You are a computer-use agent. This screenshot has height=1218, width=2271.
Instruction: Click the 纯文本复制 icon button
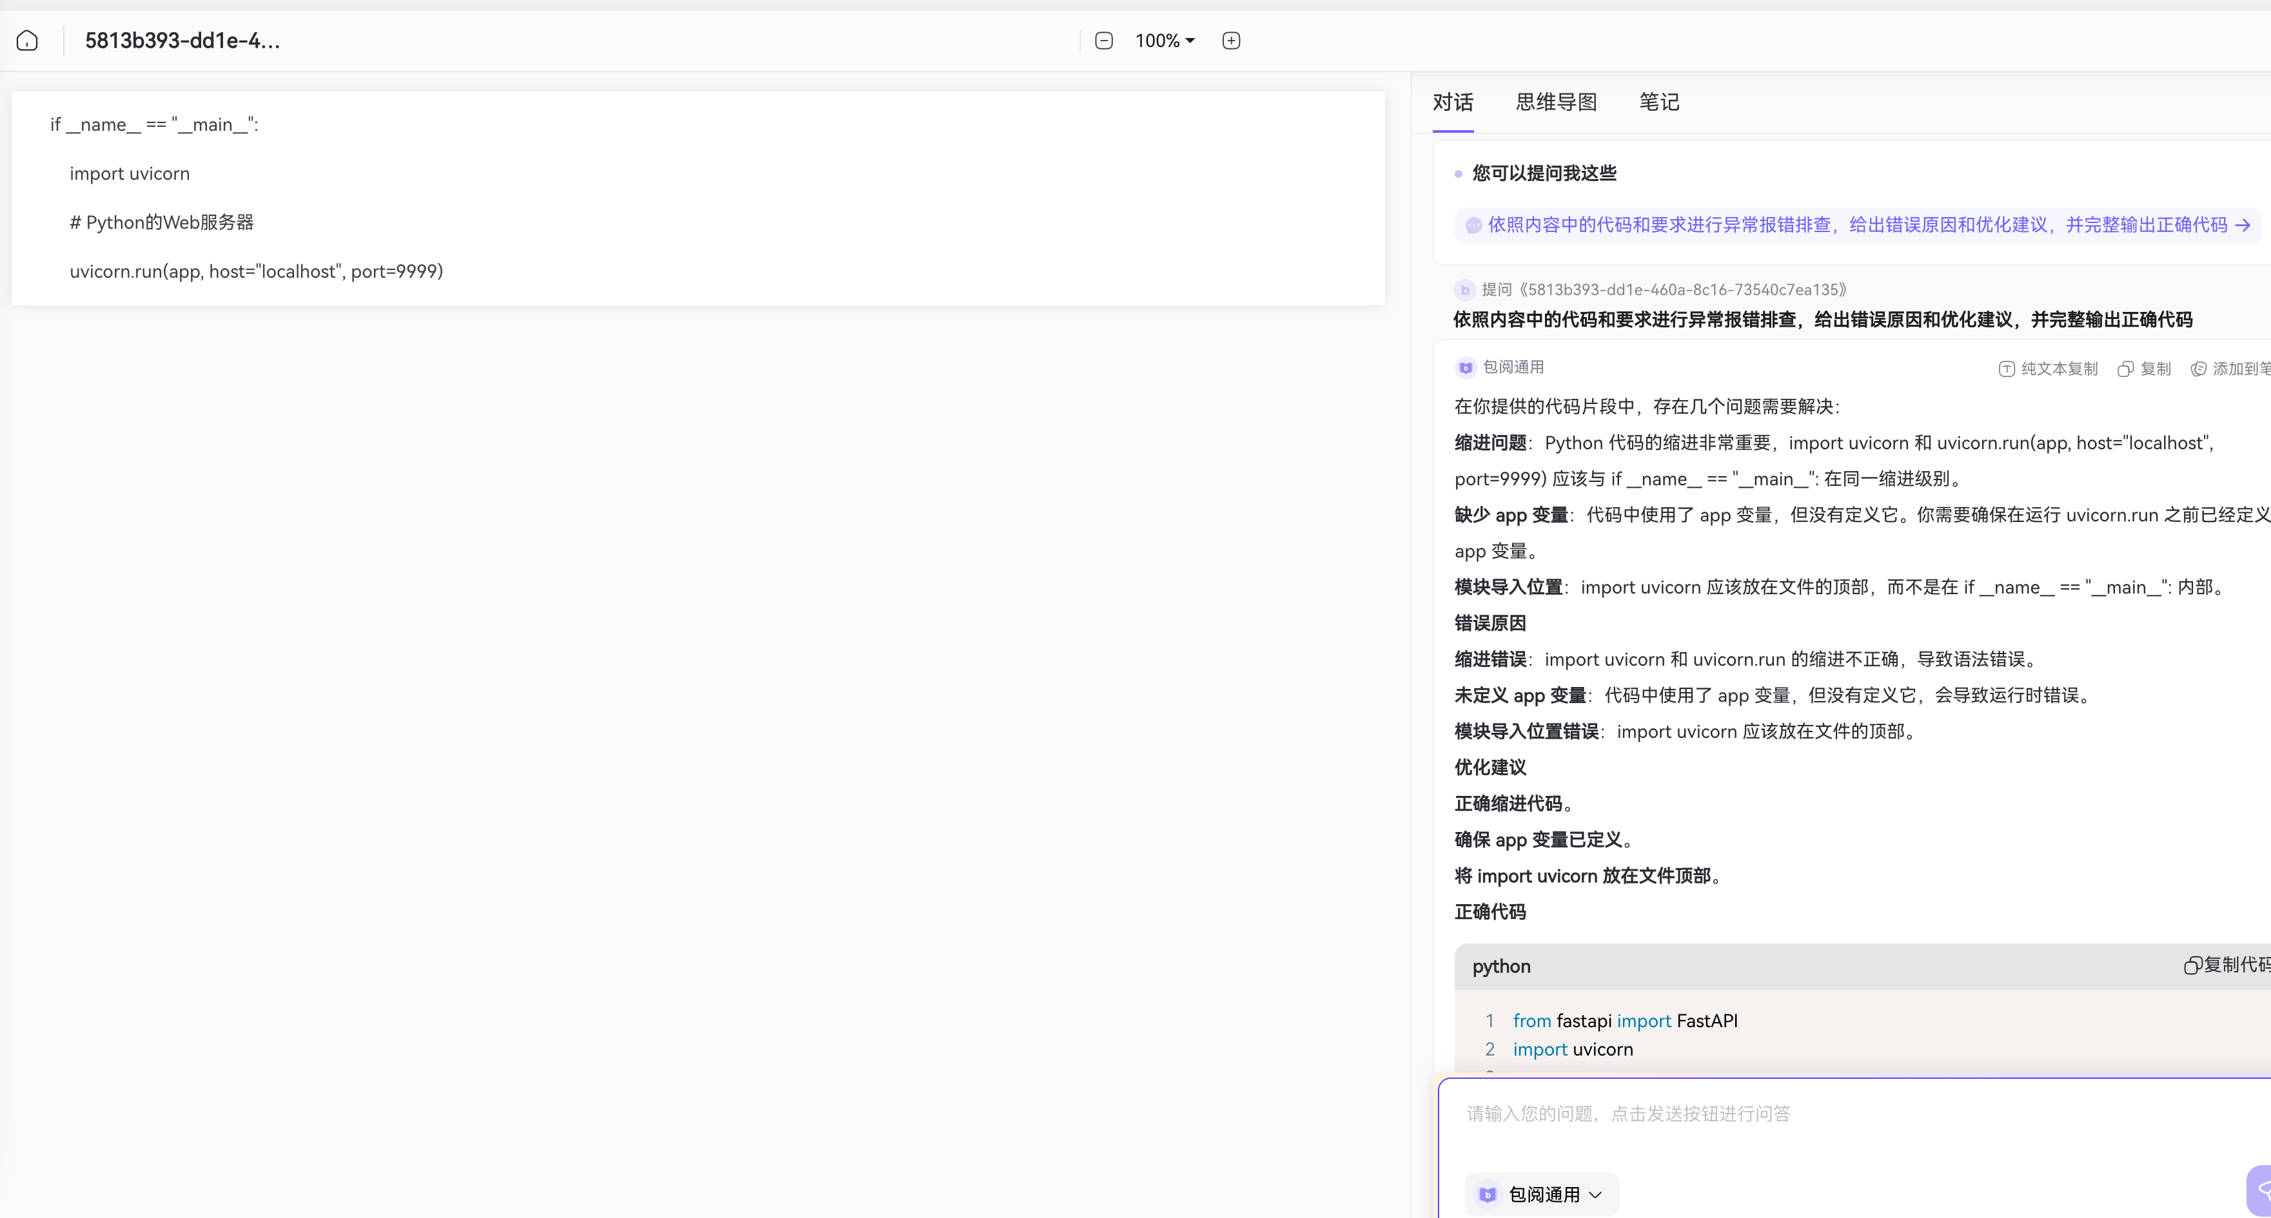click(x=2007, y=369)
